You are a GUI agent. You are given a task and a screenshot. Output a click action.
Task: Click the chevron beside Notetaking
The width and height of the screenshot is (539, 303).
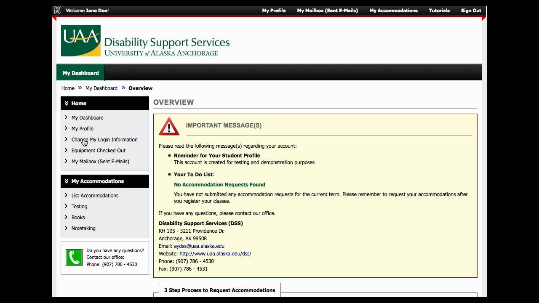point(66,228)
